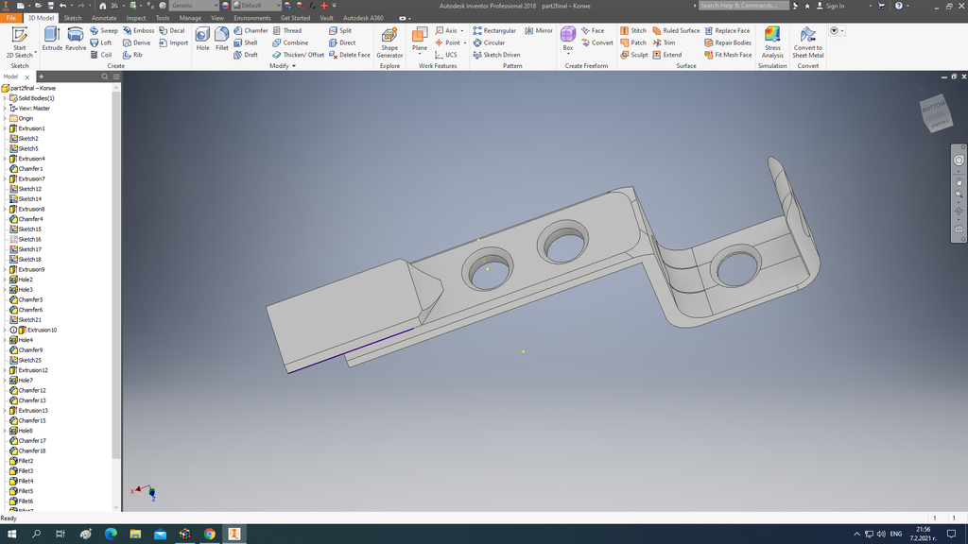Click Convert to Sheet Metal

coord(807,42)
